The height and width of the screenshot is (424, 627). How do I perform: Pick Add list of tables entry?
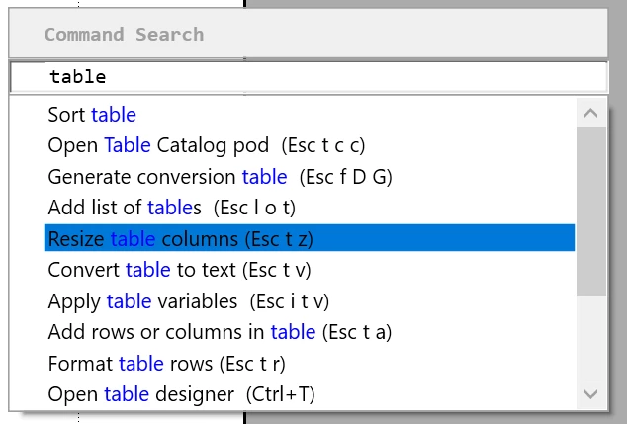172,208
